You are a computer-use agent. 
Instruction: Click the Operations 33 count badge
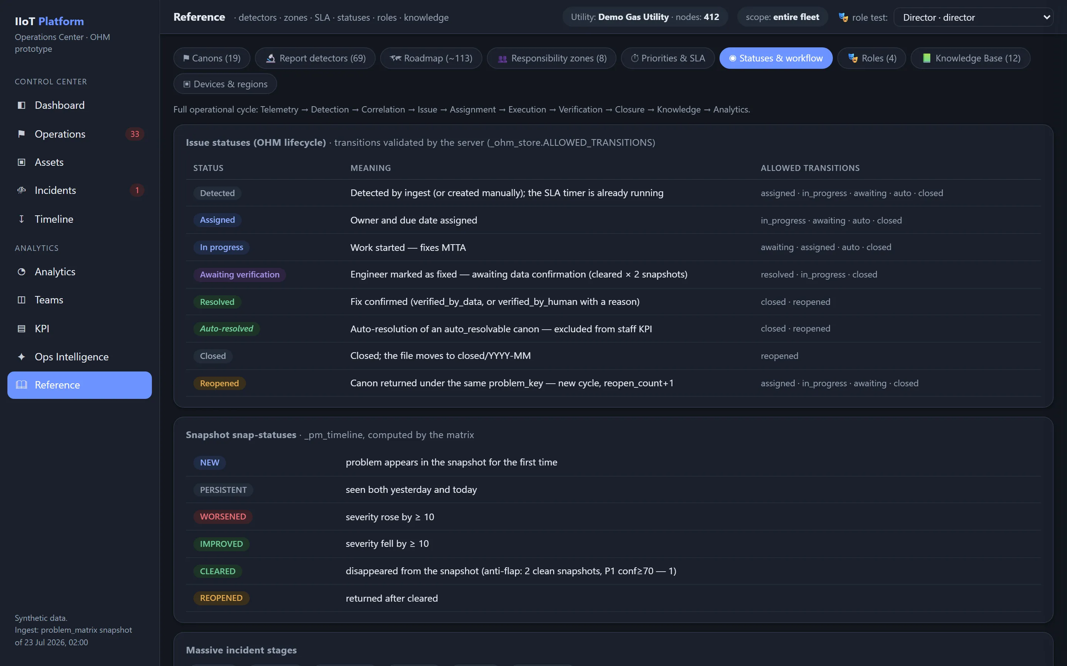click(135, 134)
